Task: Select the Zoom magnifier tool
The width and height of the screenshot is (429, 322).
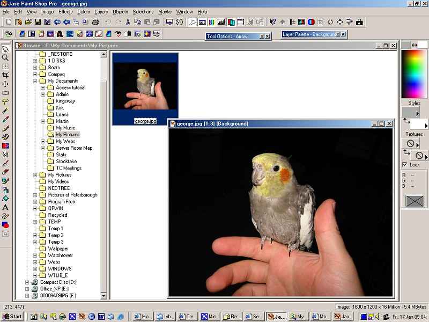Action: (x=5, y=57)
